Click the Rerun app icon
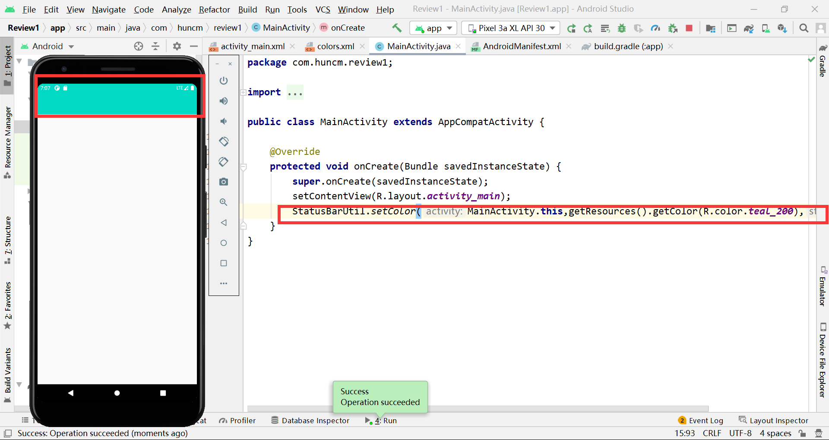Viewport: 829px width, 440px height. (x=571, y=28)
